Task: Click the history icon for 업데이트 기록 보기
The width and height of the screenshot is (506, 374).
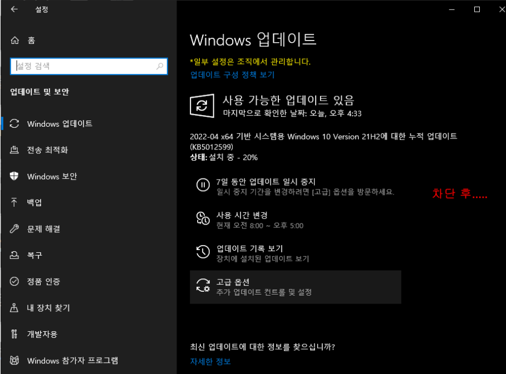Action: tap(203, 252)
